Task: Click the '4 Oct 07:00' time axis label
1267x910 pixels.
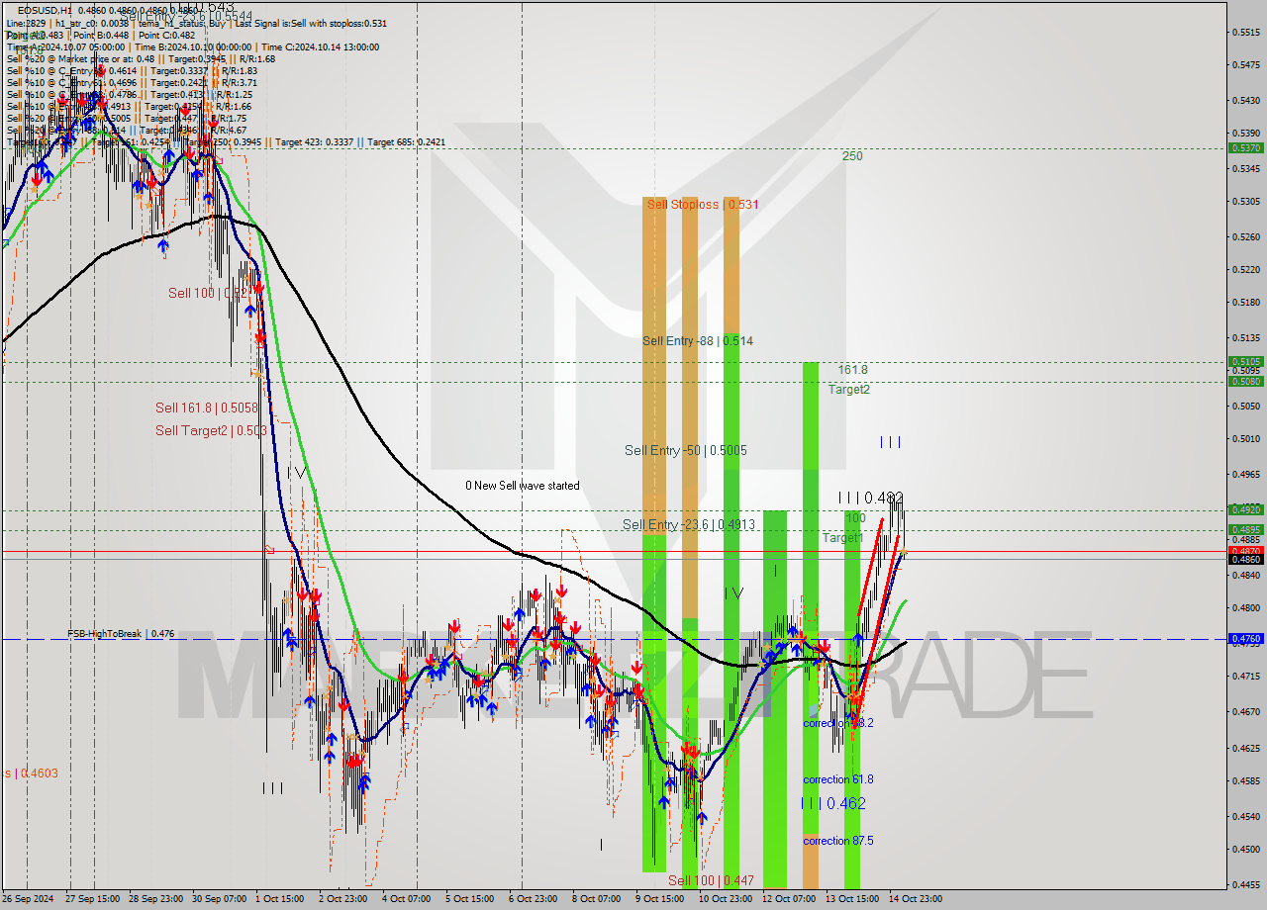Action: click(x=406, y=899)
